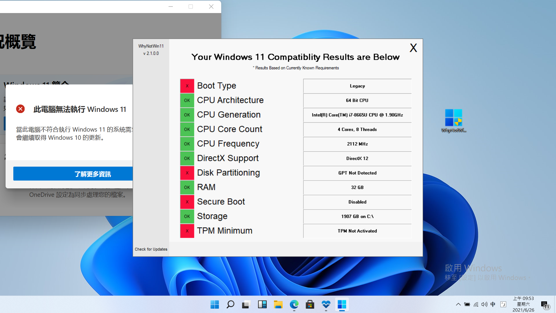The height and width of the screenshot is (313, 556).
Task: Close the WhyNotWin11 results window
Action: [413, 48]
